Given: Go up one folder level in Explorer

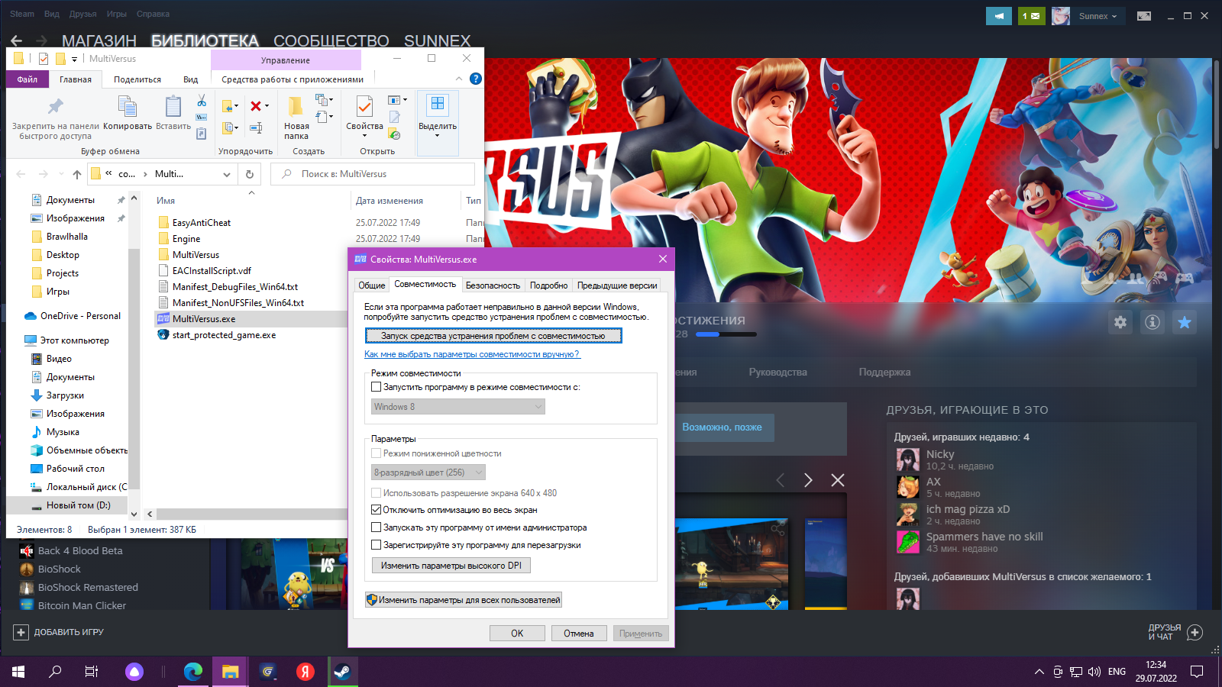Looking at the screenshot, I should 77,174.
